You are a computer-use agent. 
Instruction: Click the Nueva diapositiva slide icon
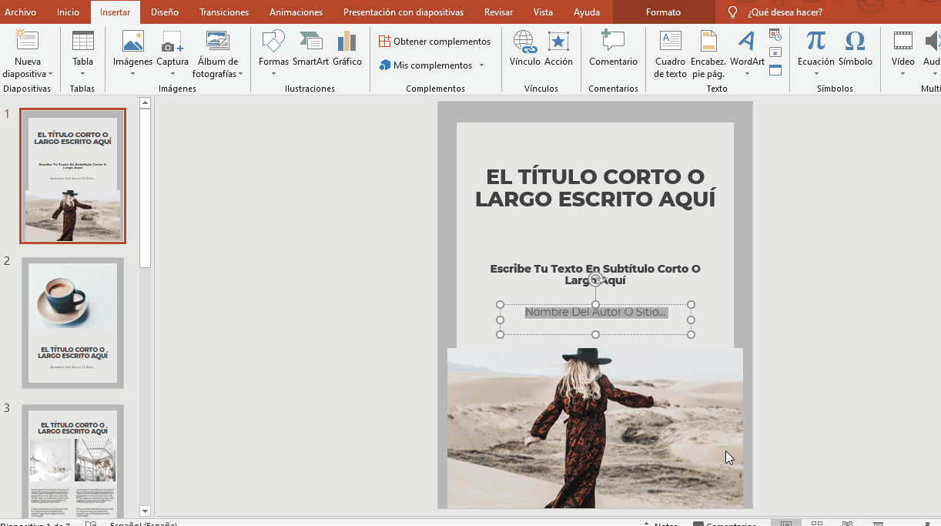[x=28, y=41]
